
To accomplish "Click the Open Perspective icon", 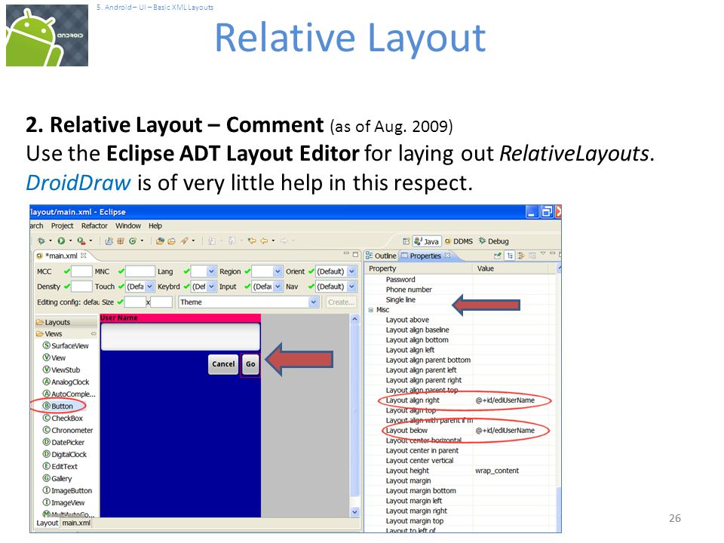I will pos(406,241).
